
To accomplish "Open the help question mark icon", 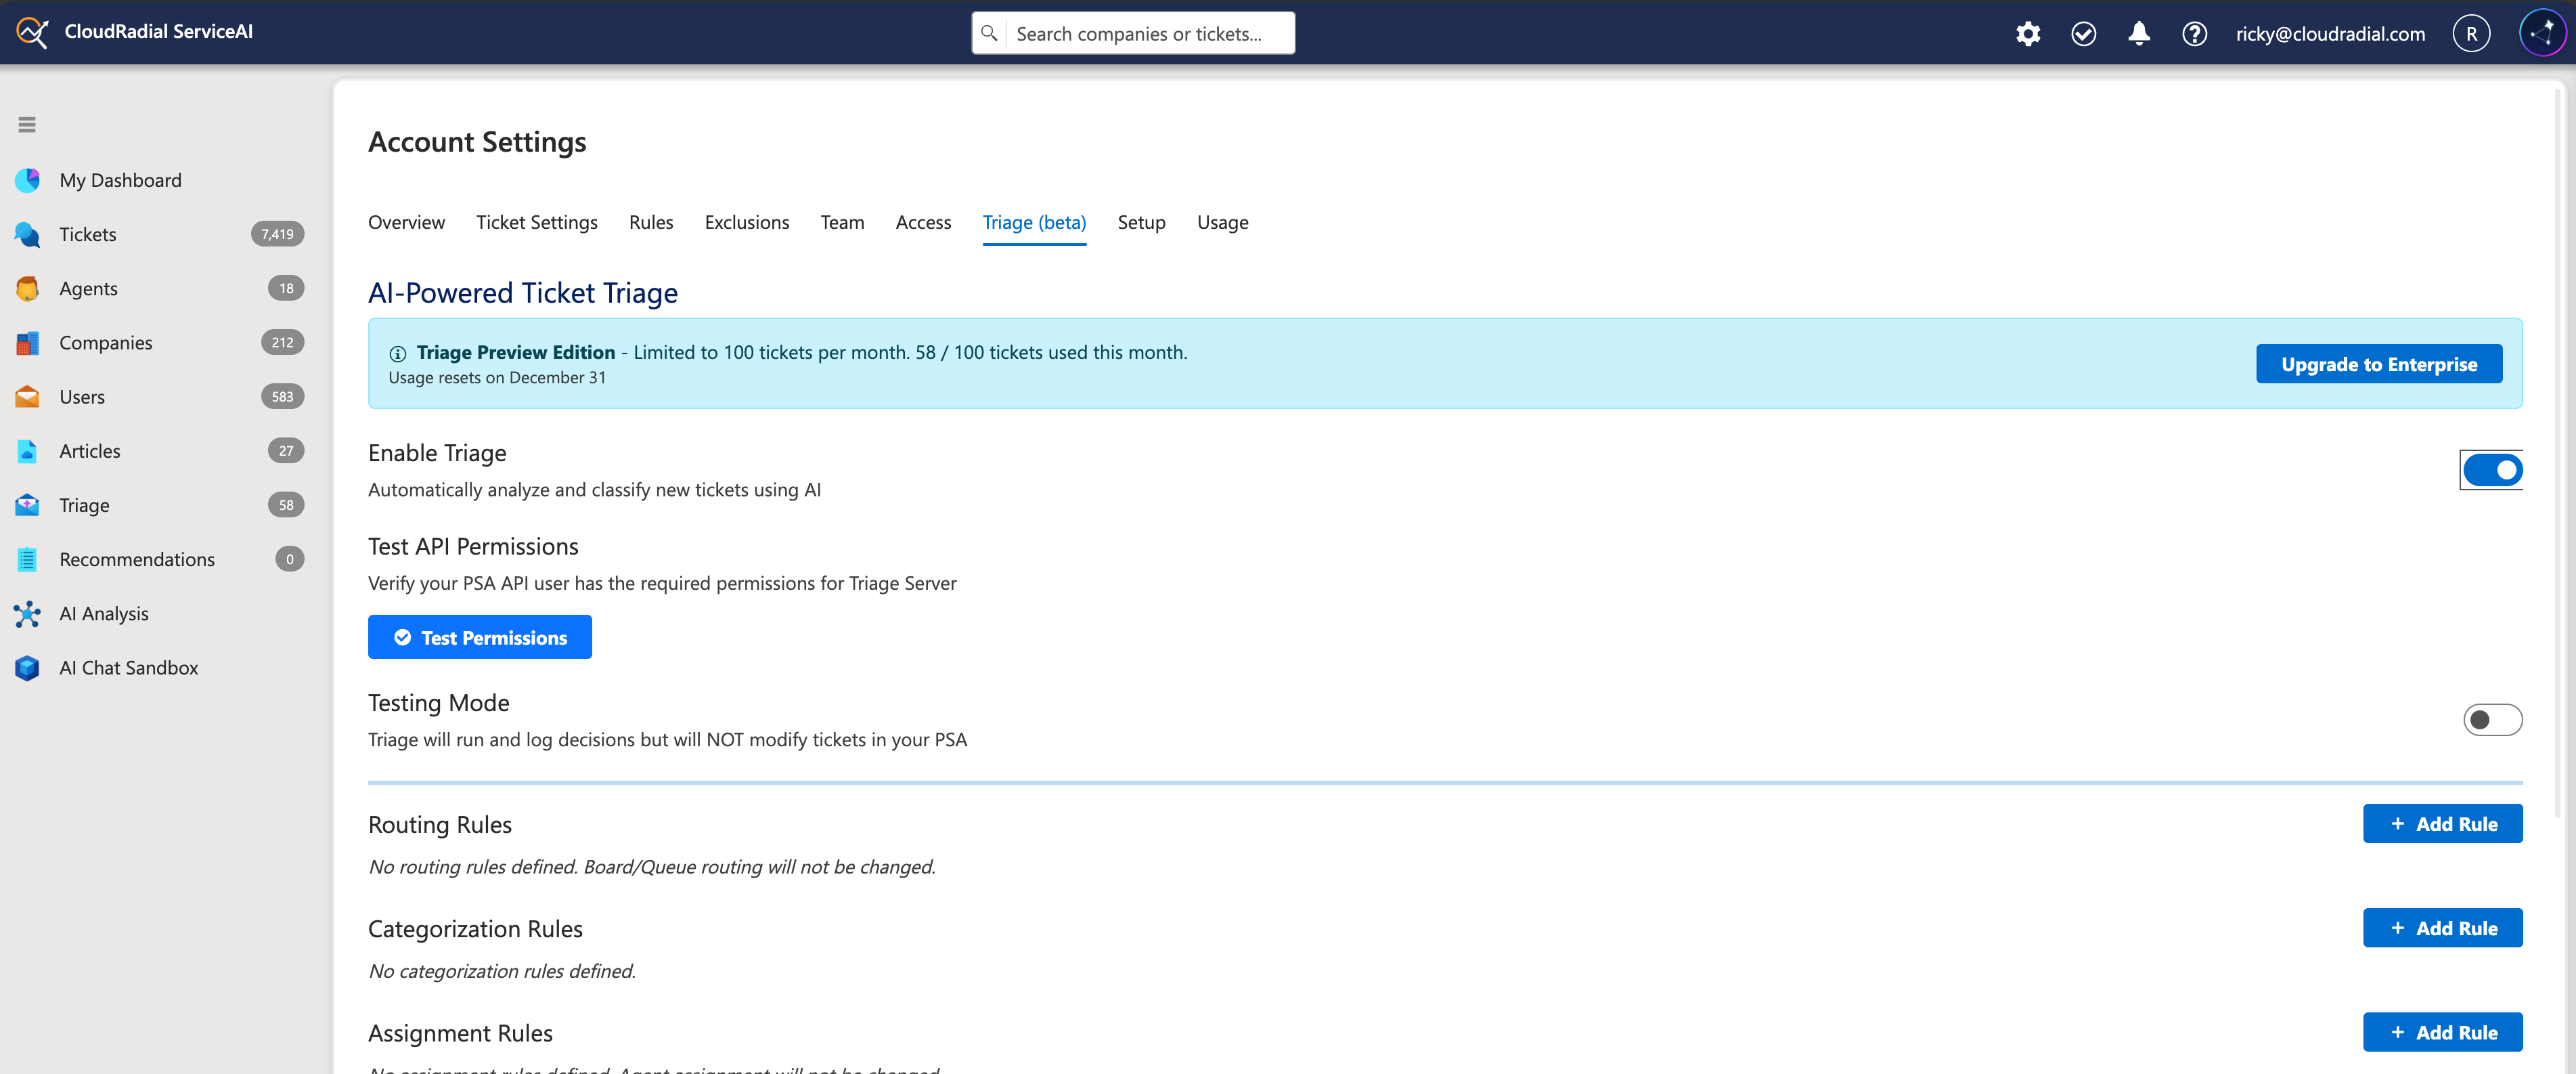I will pos(2194,33).
